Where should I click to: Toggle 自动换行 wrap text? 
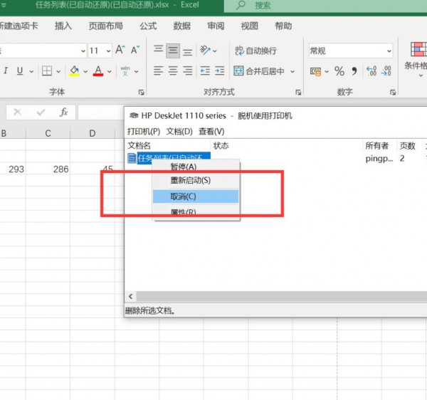pyautogui.click(x=255, y=51)
